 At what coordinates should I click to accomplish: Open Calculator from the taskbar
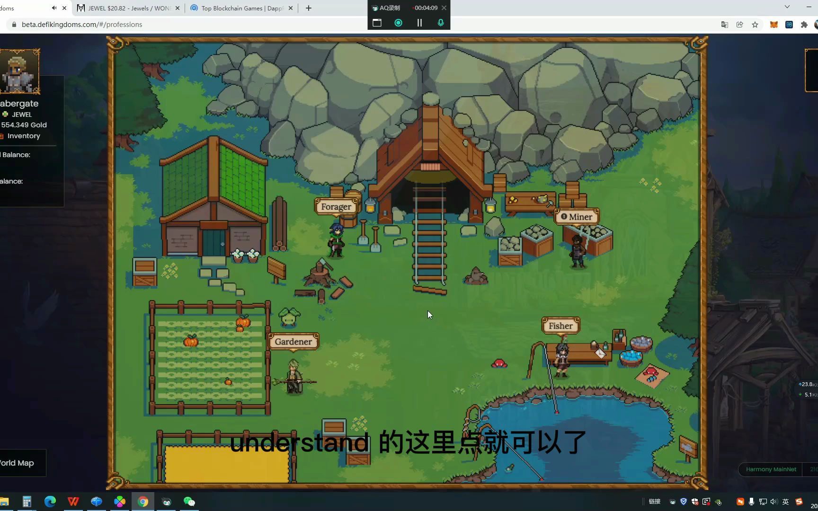(27, 502)
